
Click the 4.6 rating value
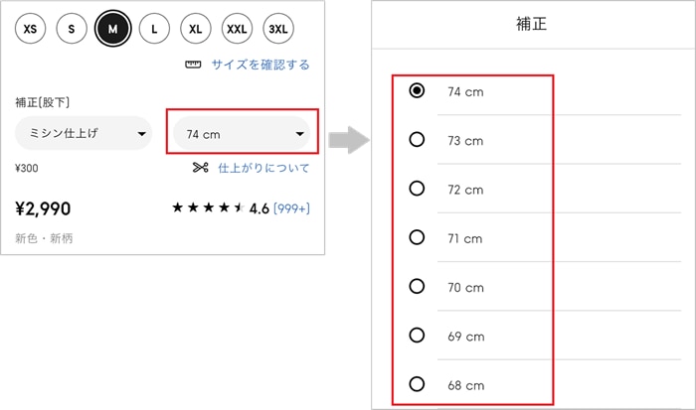260,208
